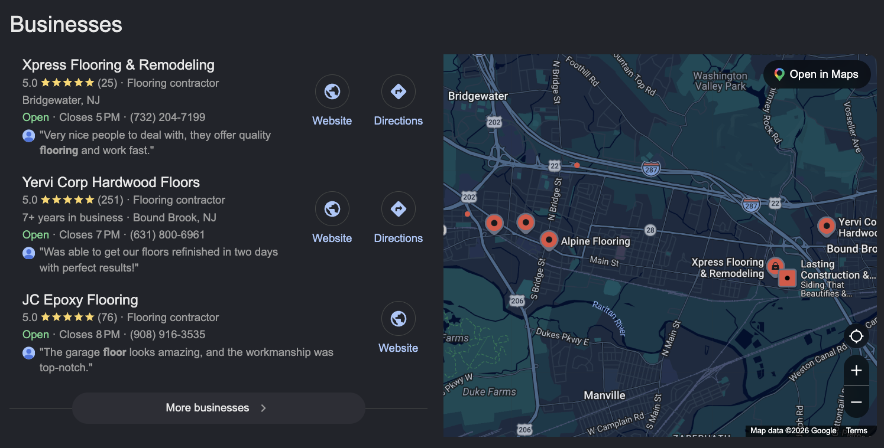Visit JC Epoxy Flooring's website via globe icon
Screen dimensions: 884x448
[x=399, y=319]
